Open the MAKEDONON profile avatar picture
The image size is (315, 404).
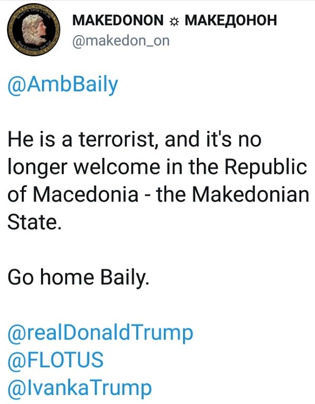point(34,30)
